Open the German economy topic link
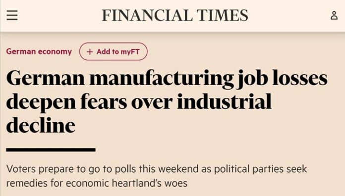 pyautogui.click(x=39, y=51)
